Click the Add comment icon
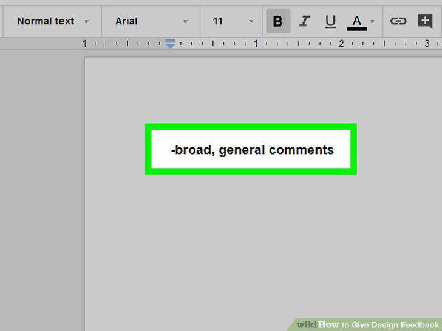 tap(425, 21)
